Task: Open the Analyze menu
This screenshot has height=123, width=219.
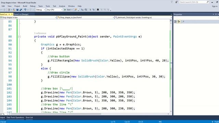Action: [62, 6]
